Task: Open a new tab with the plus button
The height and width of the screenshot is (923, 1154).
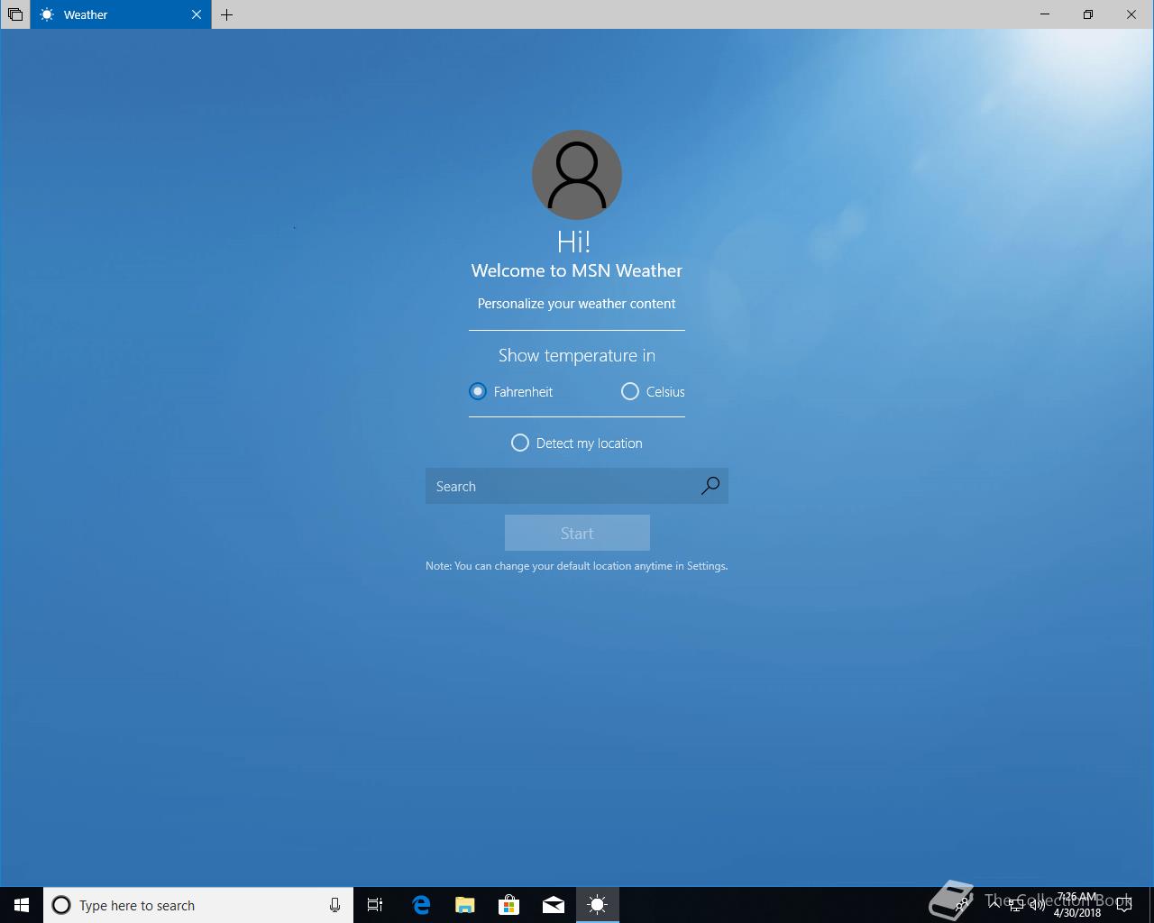Action: [227, 14]
